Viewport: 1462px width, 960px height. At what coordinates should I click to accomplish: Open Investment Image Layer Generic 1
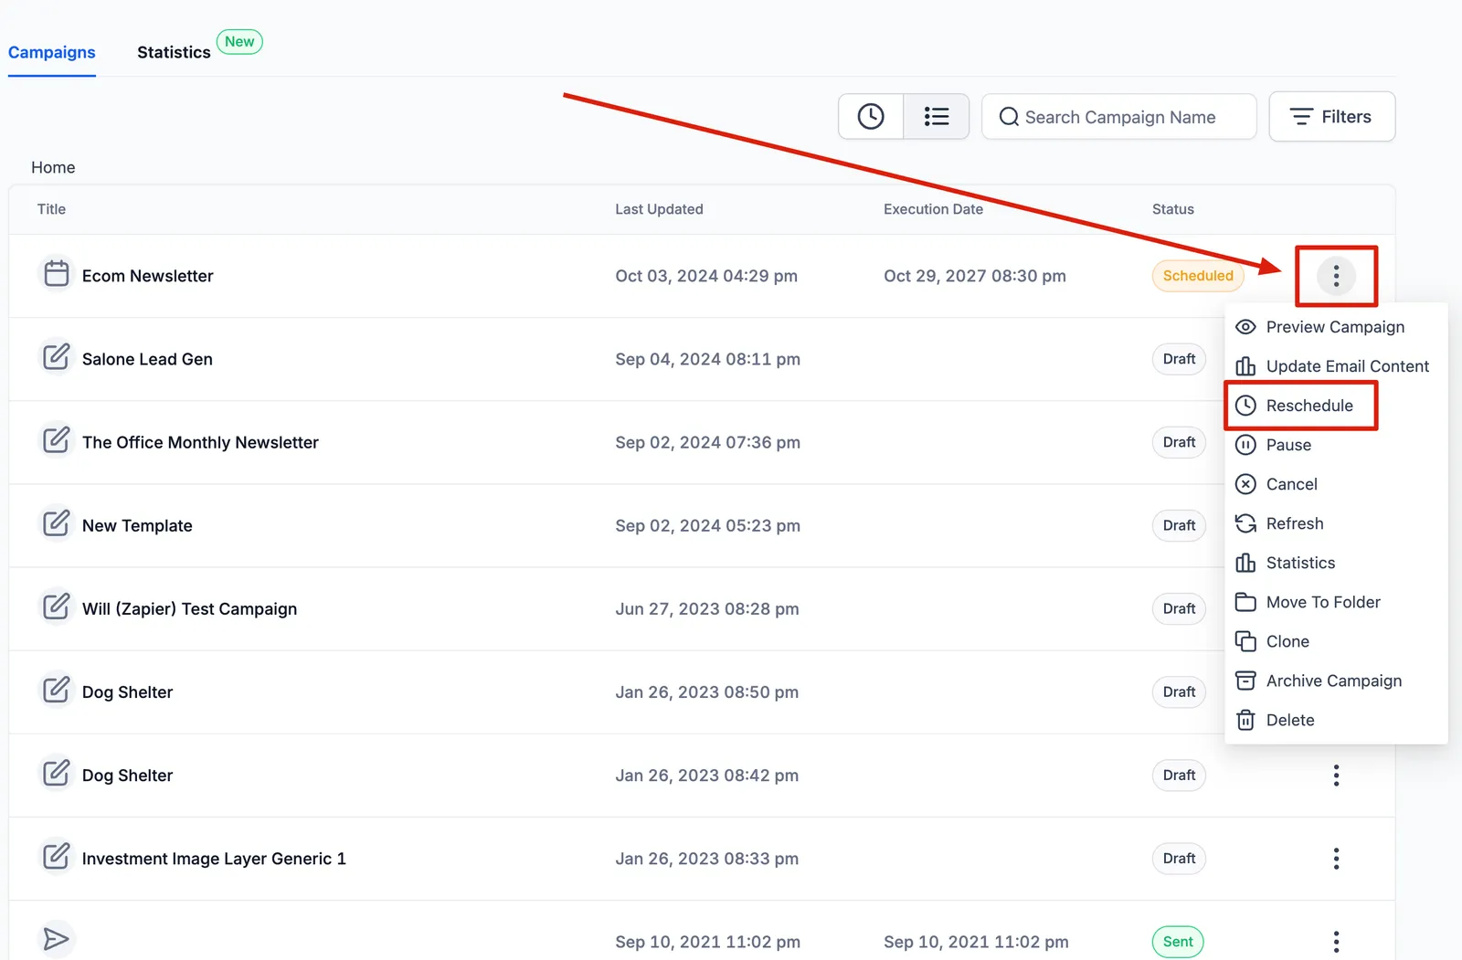pyautogui.click(x=214, y=859)
